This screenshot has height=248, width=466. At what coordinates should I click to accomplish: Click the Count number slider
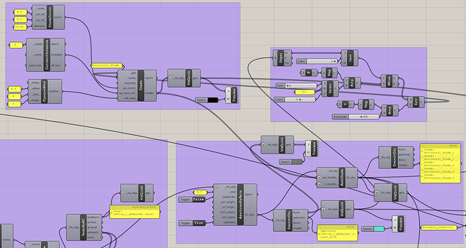294,99
